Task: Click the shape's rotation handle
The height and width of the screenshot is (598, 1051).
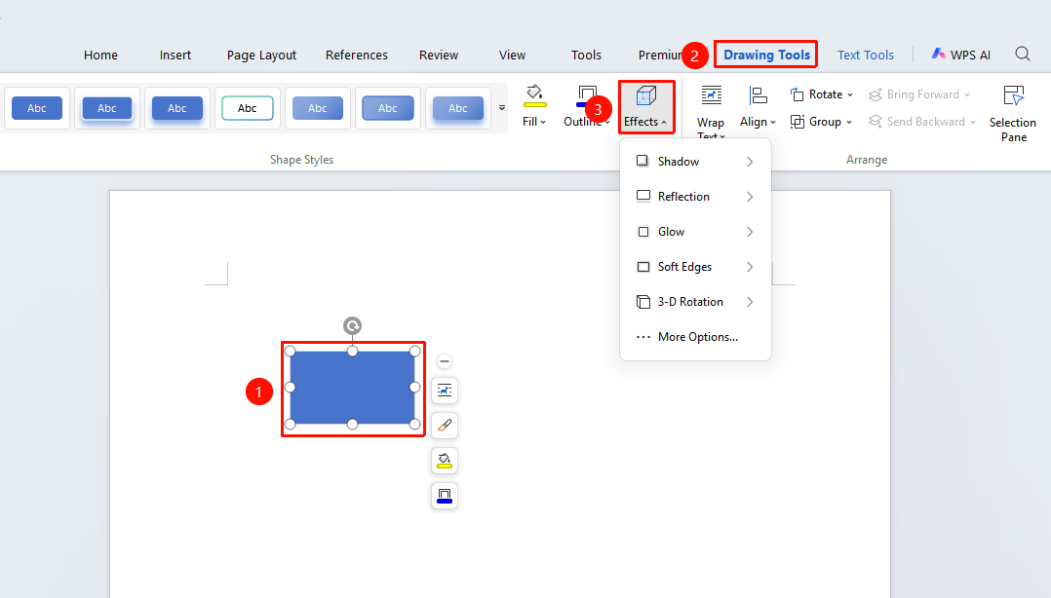Action: point(353,325)
